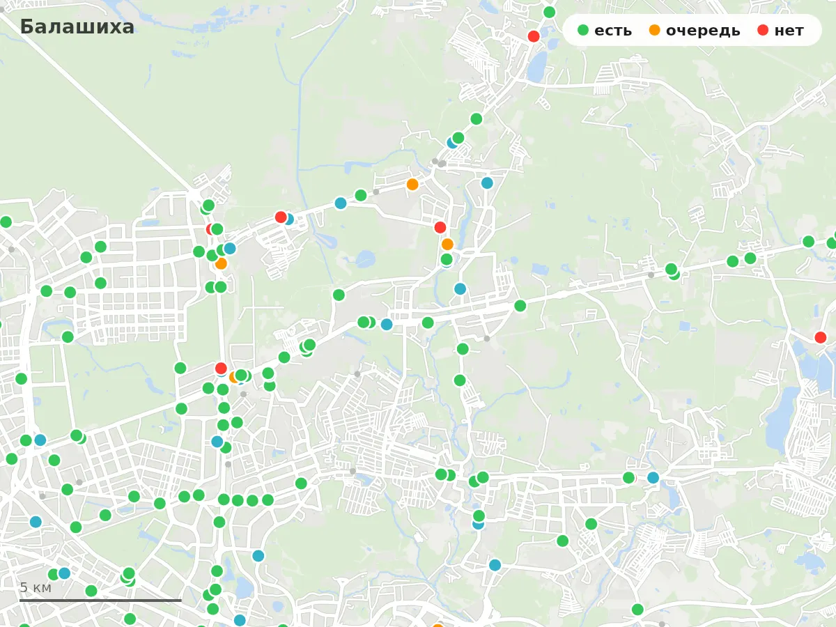
Task: Select the 'есть' legend label
Action: 613,31
